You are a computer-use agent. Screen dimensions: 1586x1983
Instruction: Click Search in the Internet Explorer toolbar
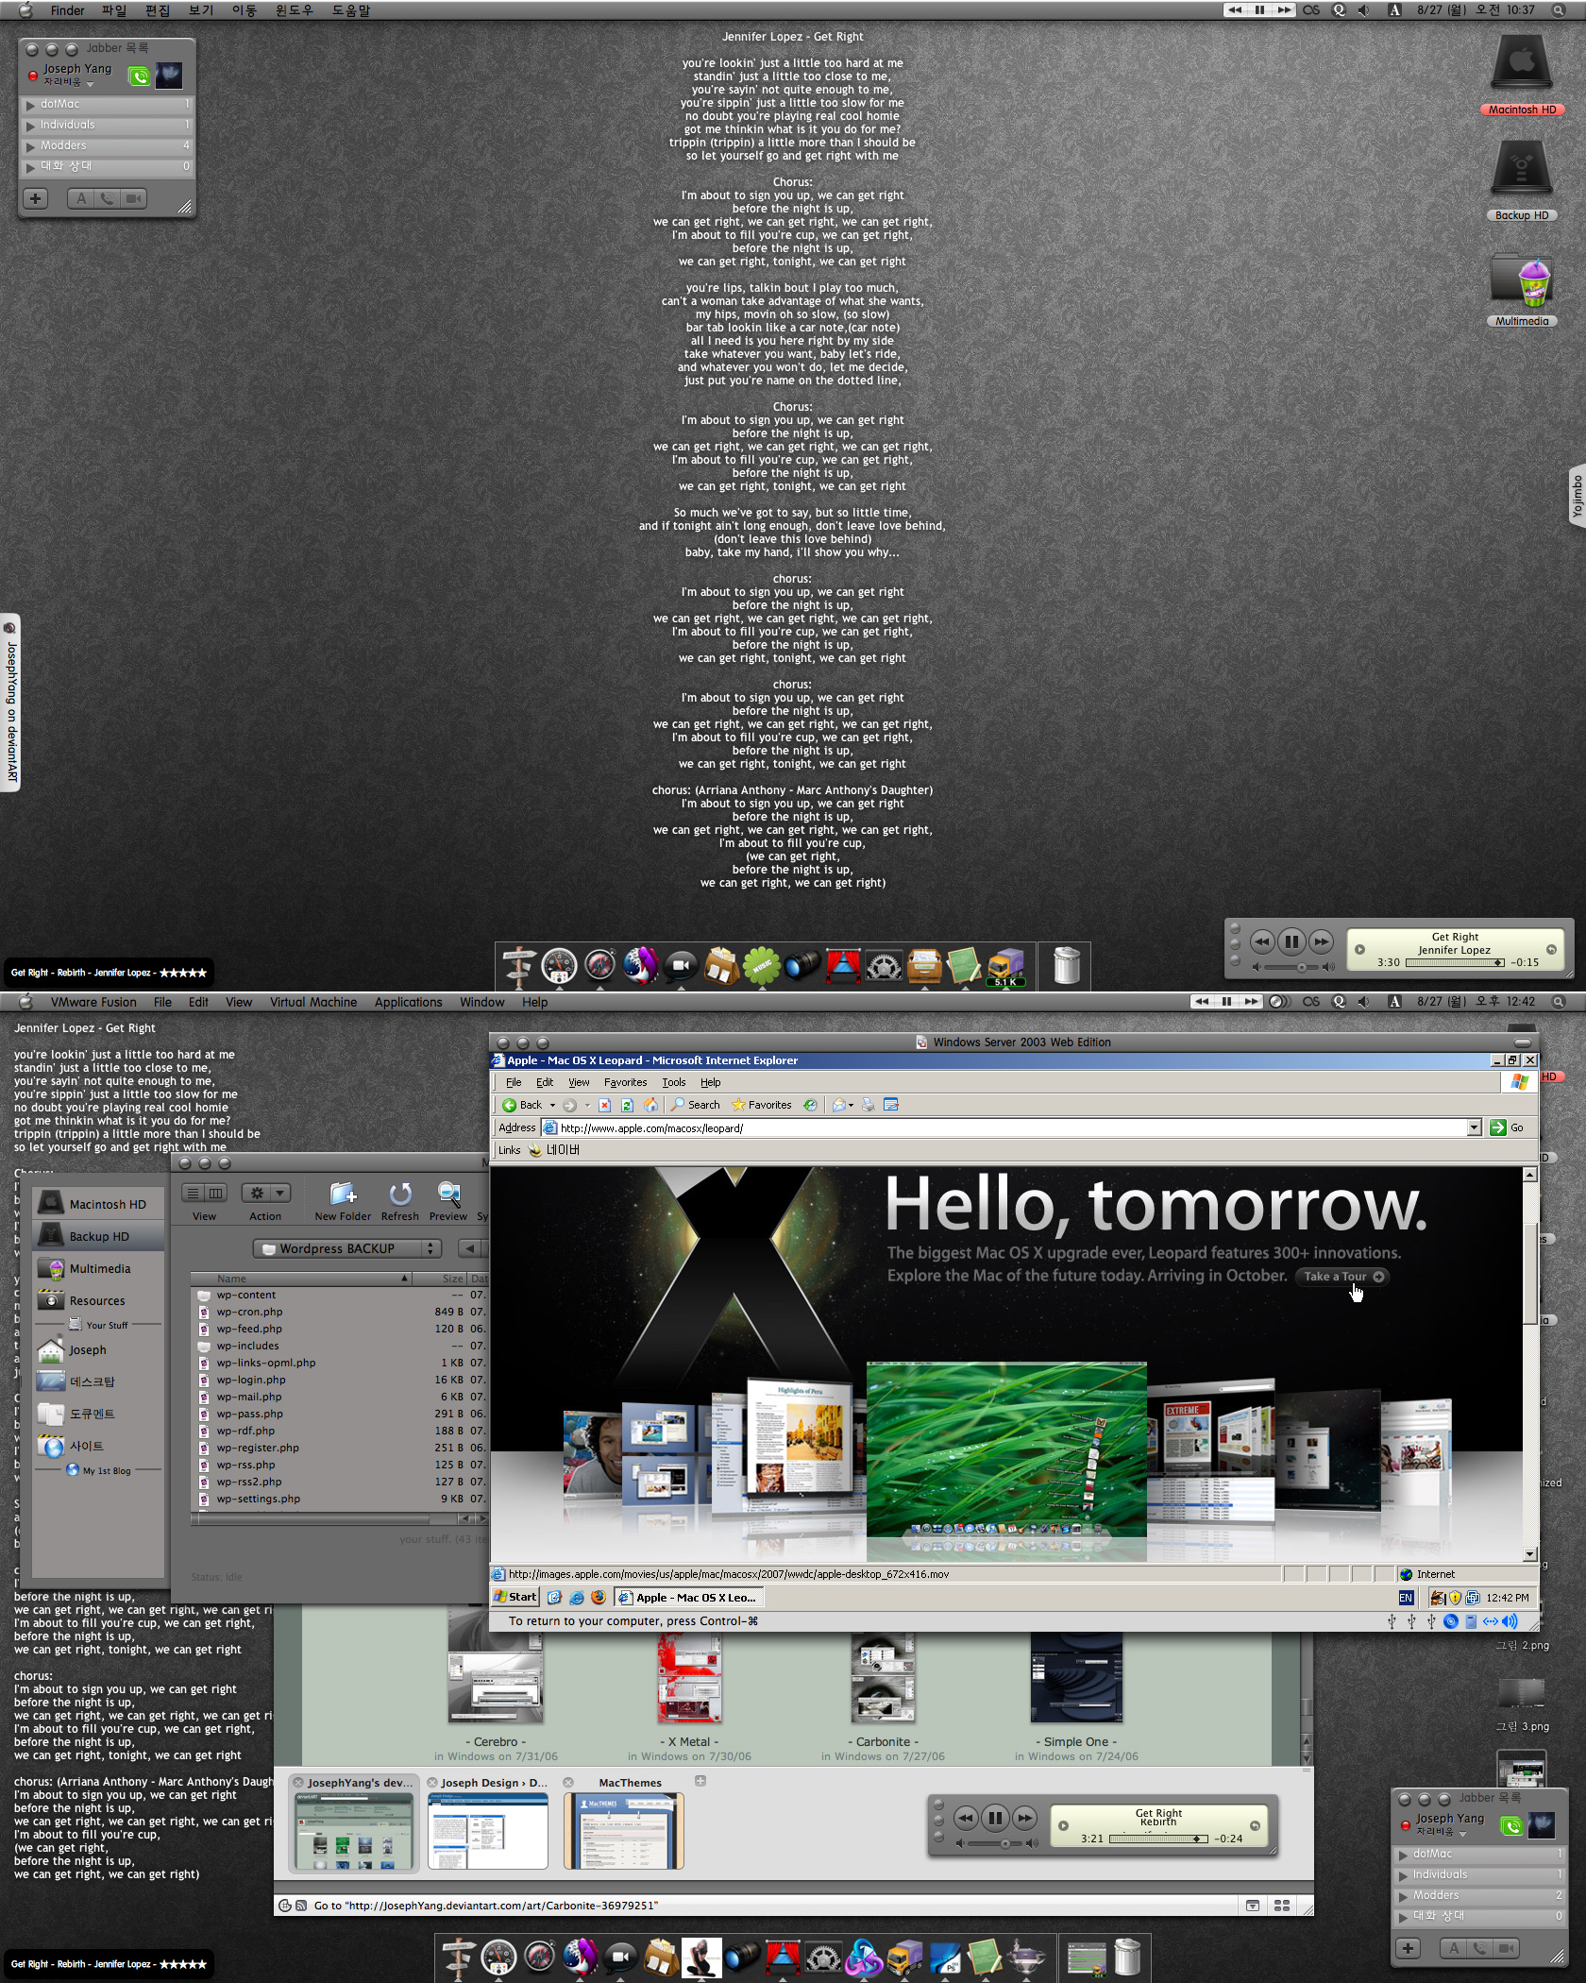[696, 1105]
